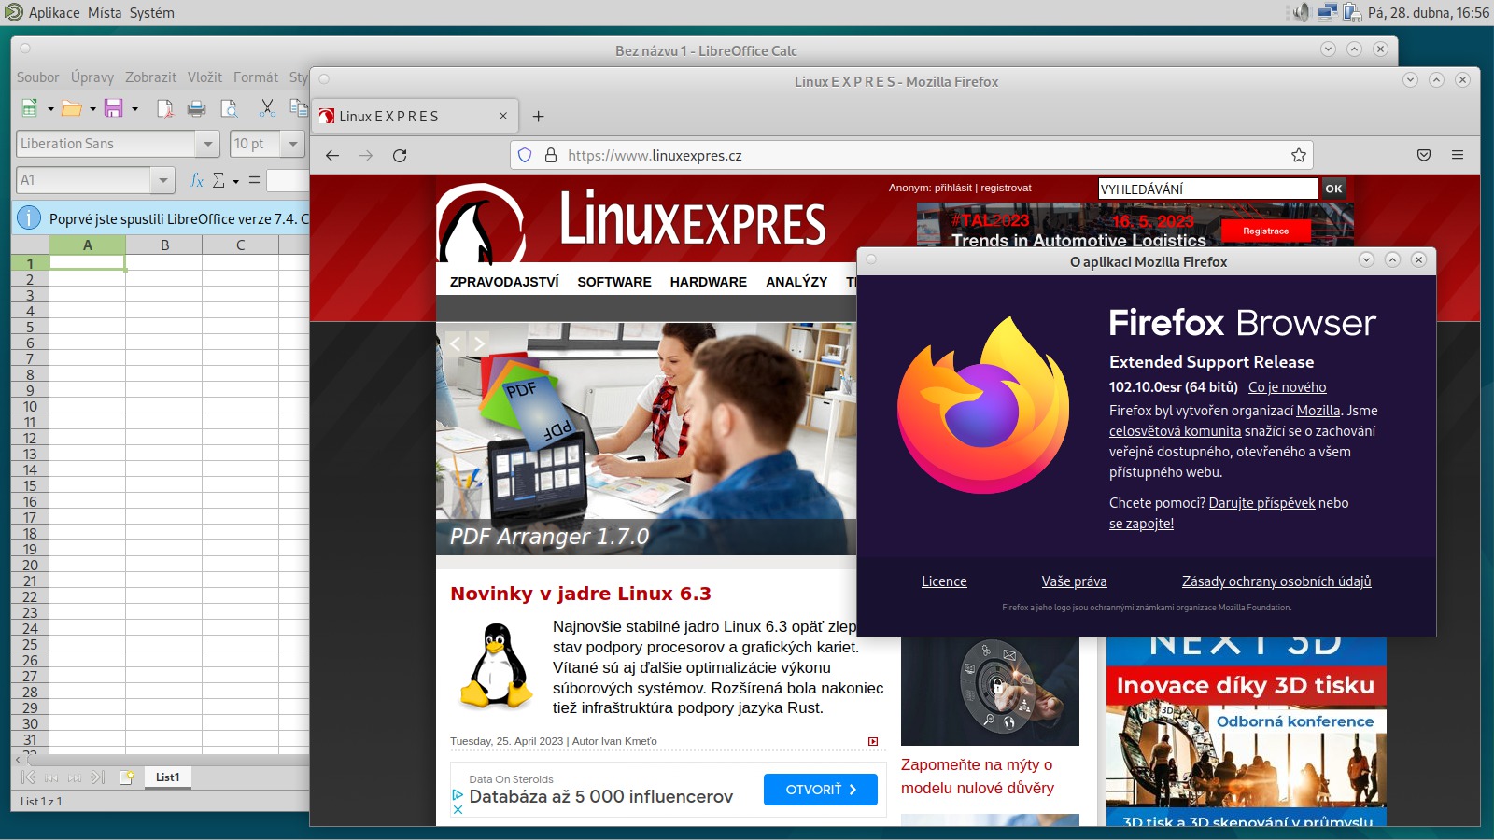Screen dimensions: 1494x840
Task: Click the VYHLEDÁVÁNÍ search field
Action: 1207,189
